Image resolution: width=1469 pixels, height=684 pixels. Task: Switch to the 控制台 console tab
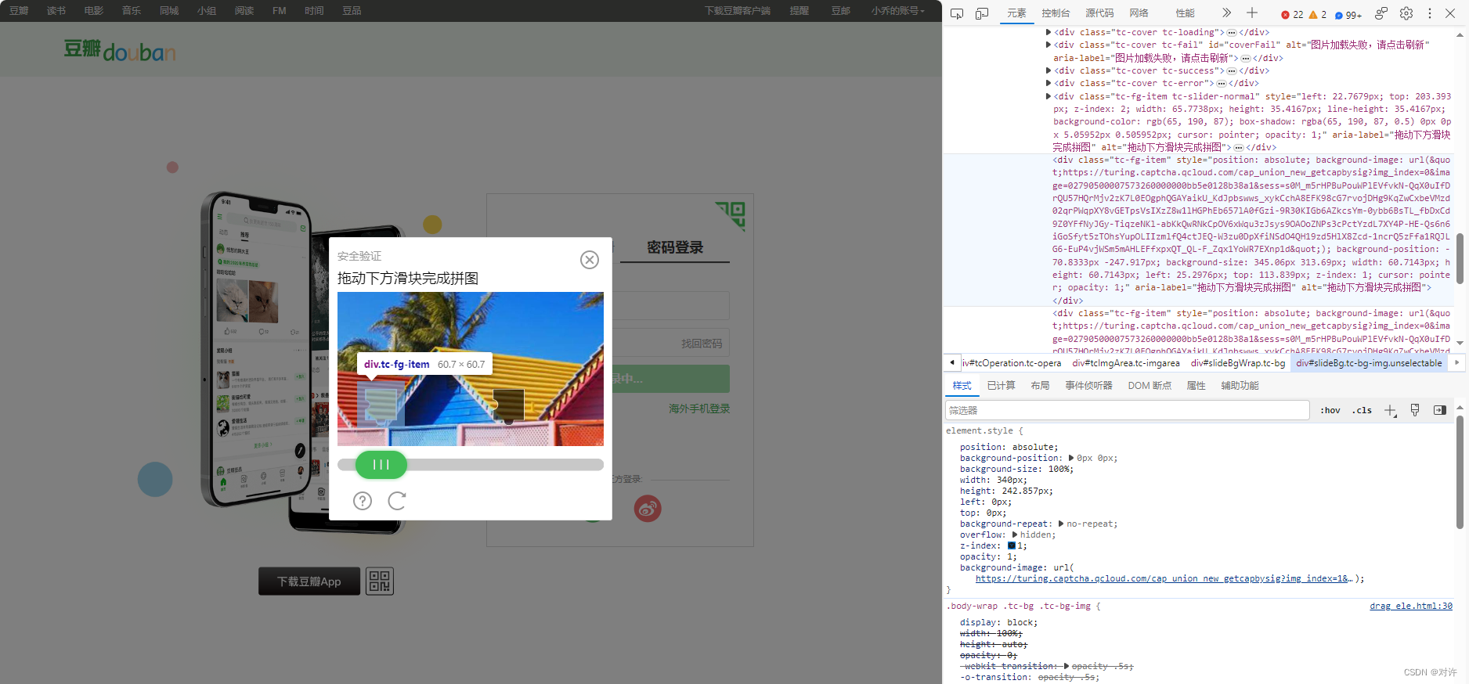[1056, 13]
